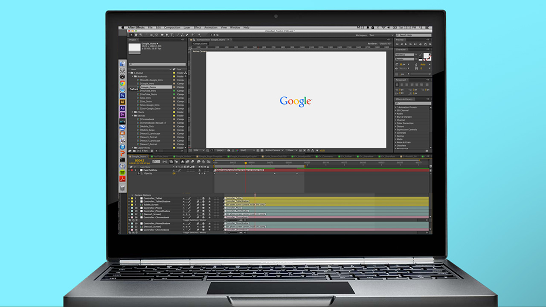Select the Horizontal Type tool
This screenshot has width=546, height=307.
point(172,35)
